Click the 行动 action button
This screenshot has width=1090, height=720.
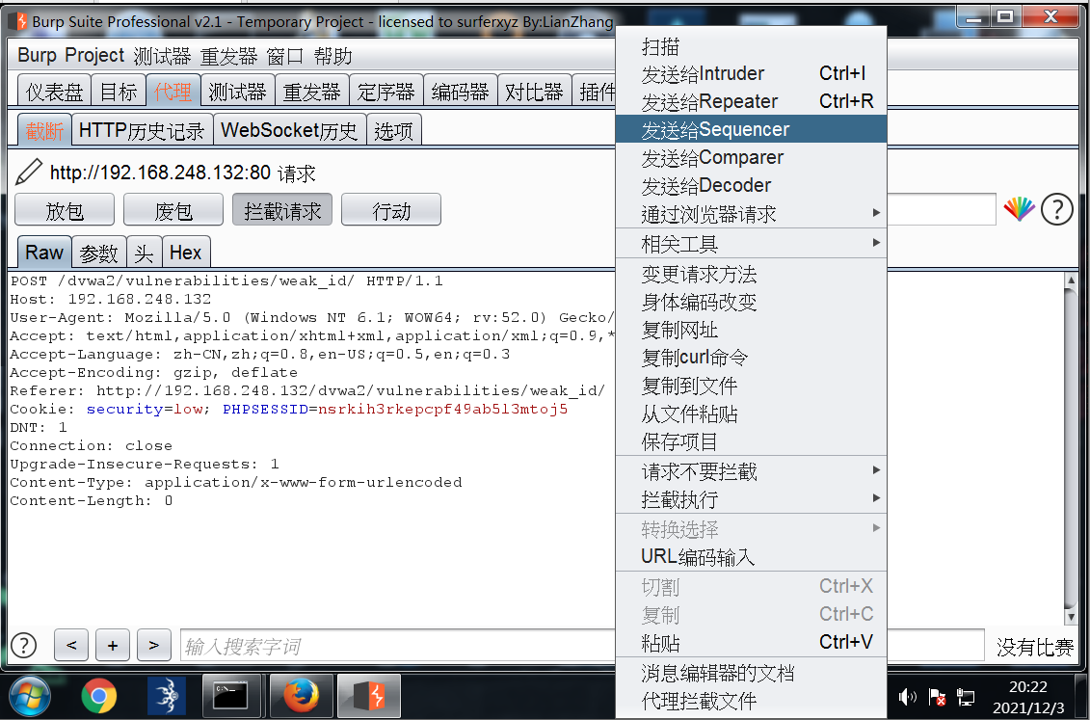coord(391,210)
